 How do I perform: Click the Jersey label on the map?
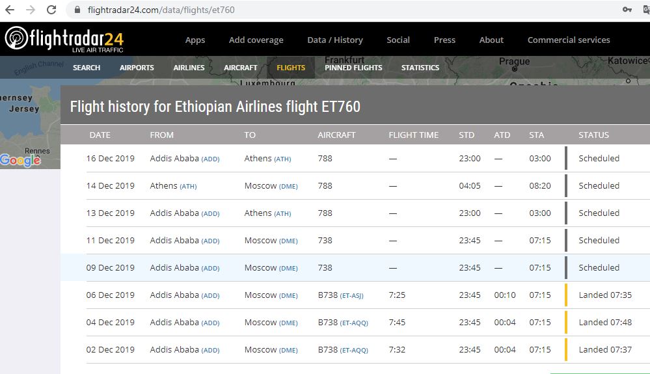click(24, 109)
